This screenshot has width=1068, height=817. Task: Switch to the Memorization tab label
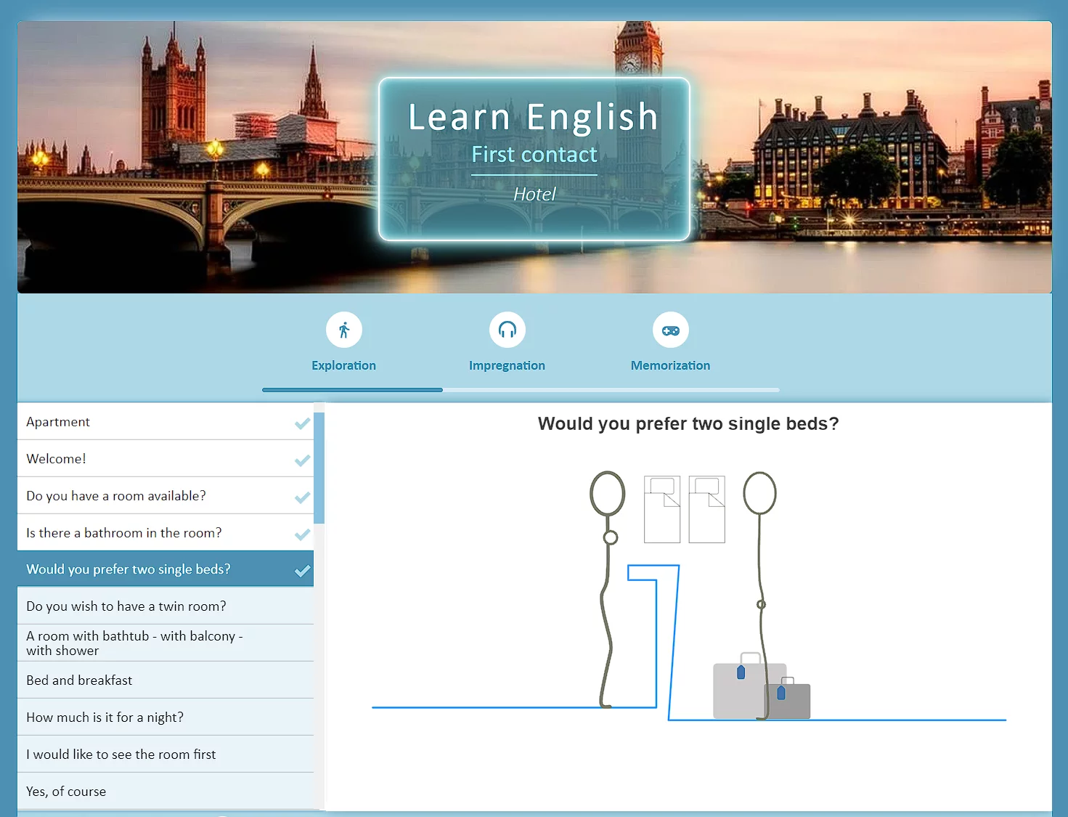(670, 365)
